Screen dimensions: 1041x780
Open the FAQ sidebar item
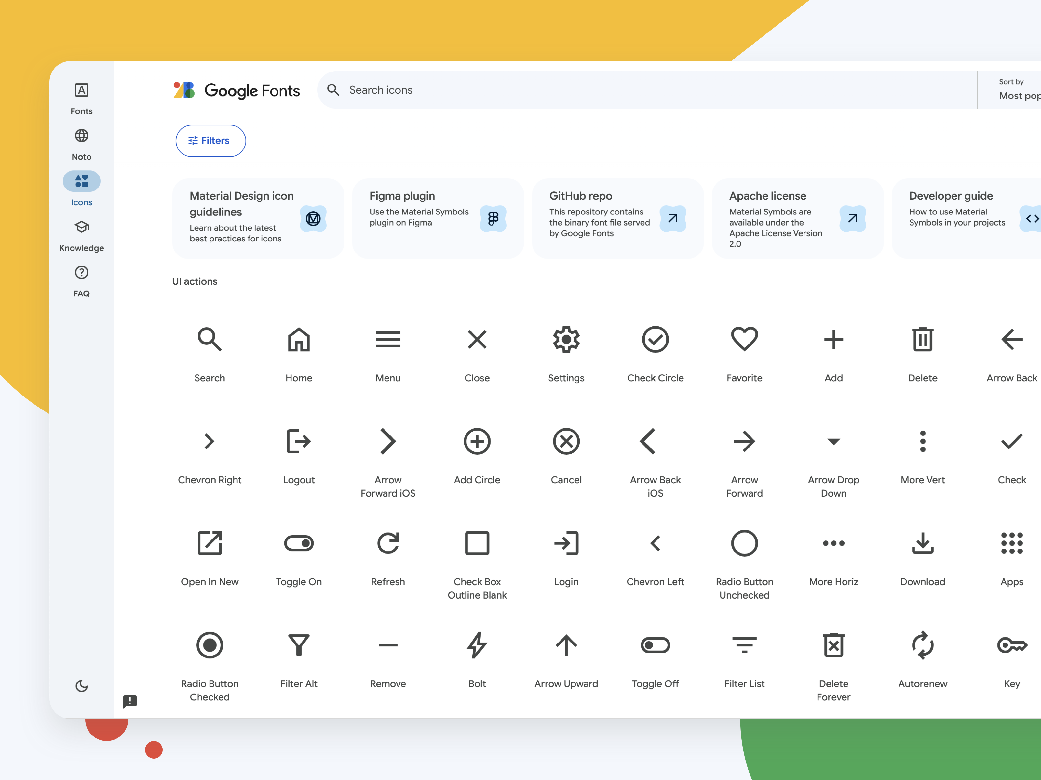click(81, 281)
